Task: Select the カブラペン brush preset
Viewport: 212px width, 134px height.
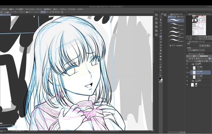Action: (176, 32)
